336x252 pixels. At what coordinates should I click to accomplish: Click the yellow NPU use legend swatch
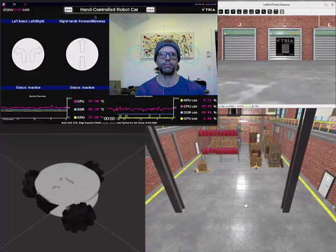click(182, 100)
